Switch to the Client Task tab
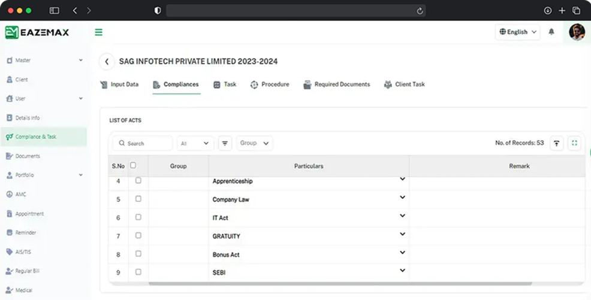591x300 pixels. (405, 84)
